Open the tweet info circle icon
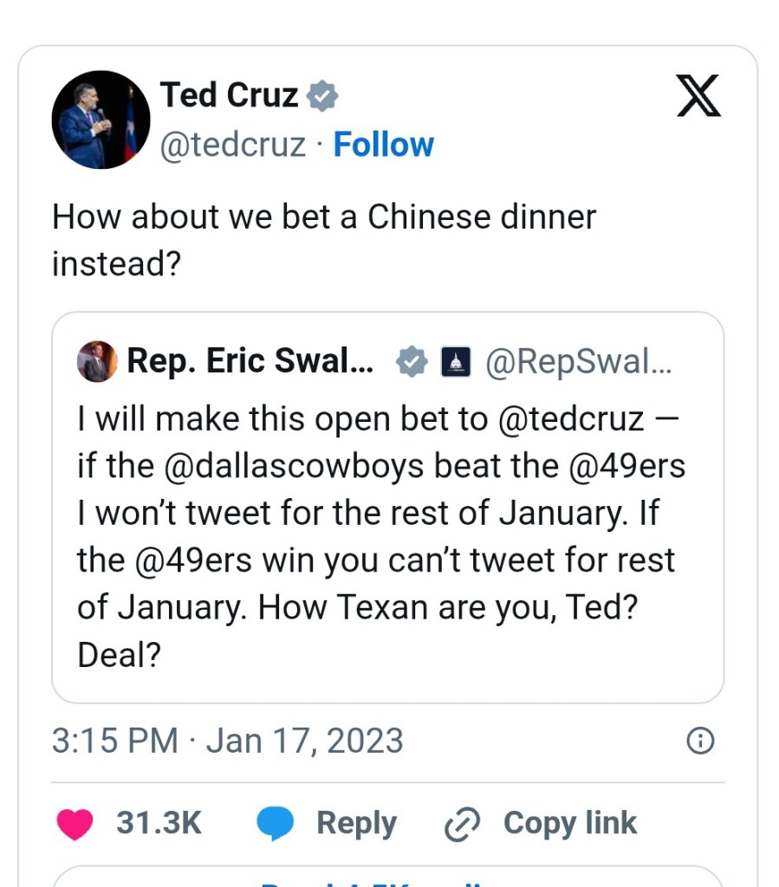This screenshot has width=779, height=887. click(x=700, y=741)
